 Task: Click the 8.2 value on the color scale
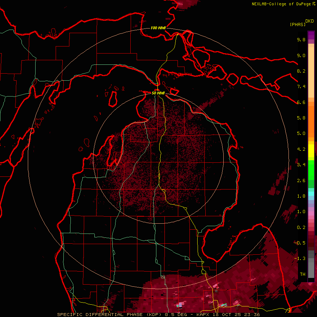click(301, 71)
